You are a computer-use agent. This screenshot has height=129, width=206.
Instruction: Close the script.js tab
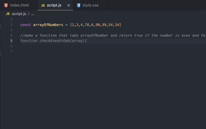pos(69,5)
